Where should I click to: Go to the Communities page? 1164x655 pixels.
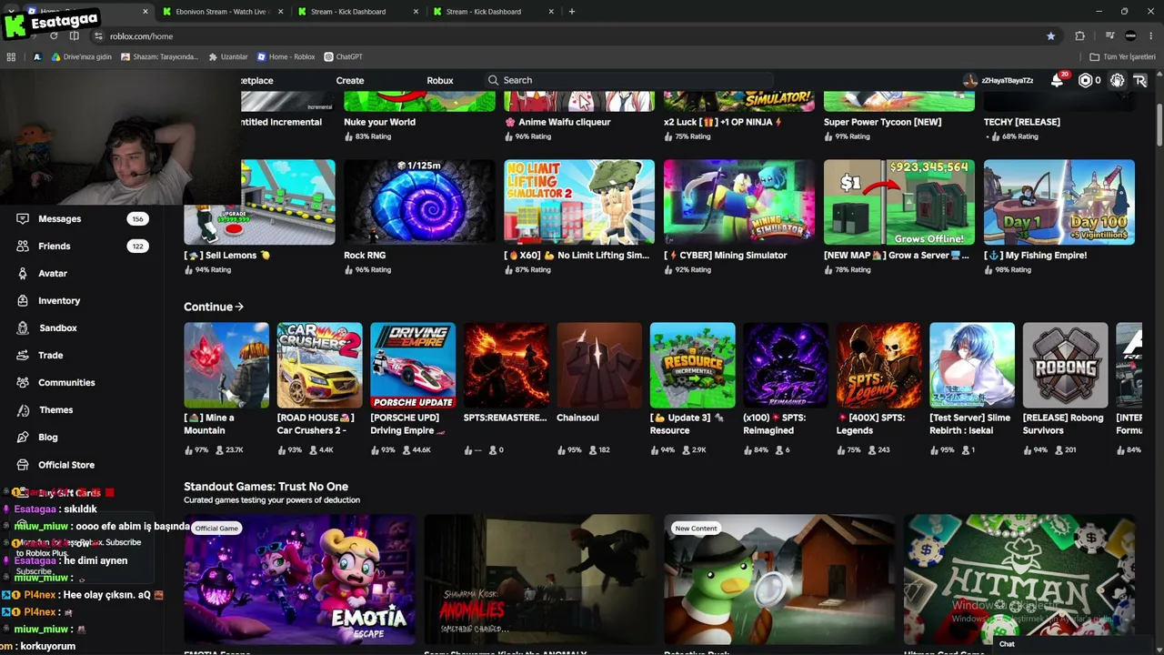[66, 383]
